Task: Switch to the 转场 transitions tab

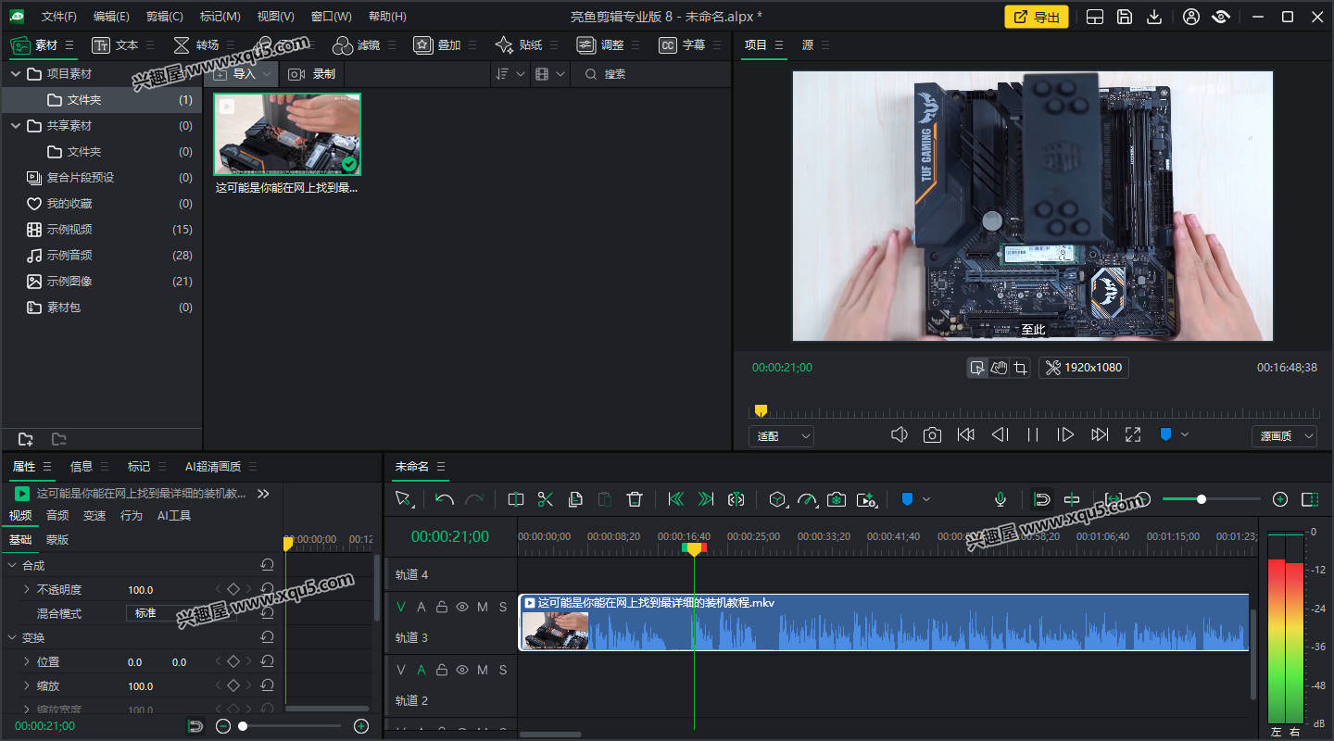Action: click(195, 44)
